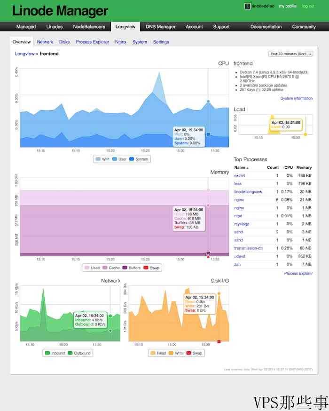Toggle Outbound series in Network legend
This screenshot has height=411, width=329.
pyautogui.click(x=79, y=353)
